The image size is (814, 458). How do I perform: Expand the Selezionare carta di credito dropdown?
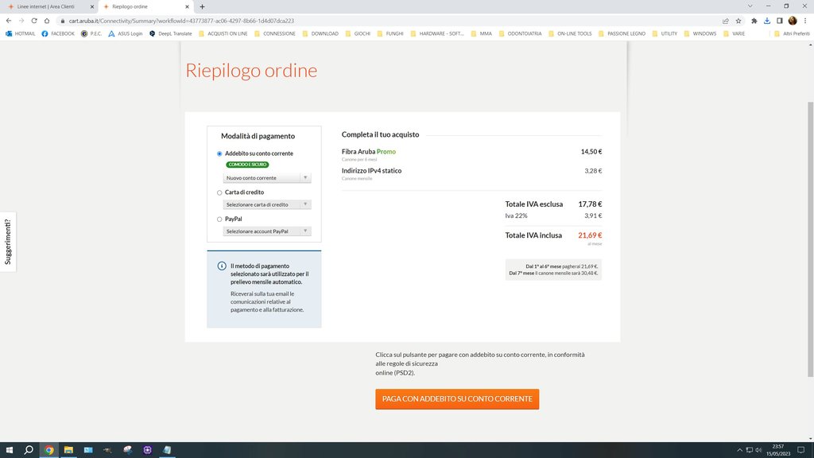pyautogui.click(x=267, y=204)
